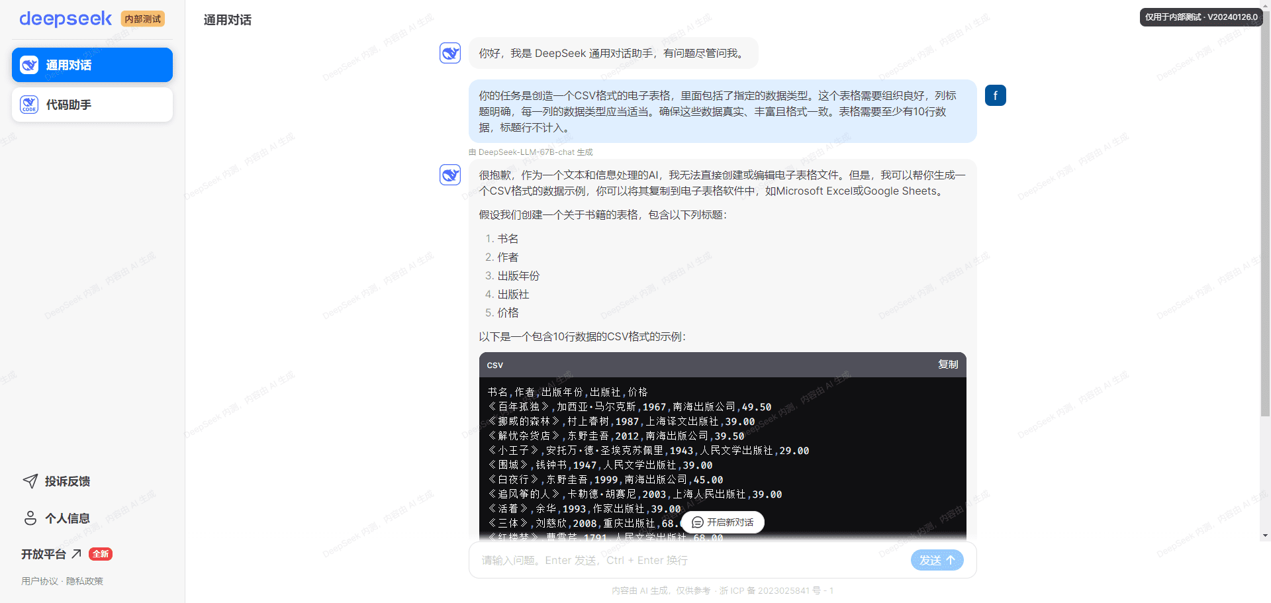Click the 发送 send button

pyautogui.click(x=937, y=560)
